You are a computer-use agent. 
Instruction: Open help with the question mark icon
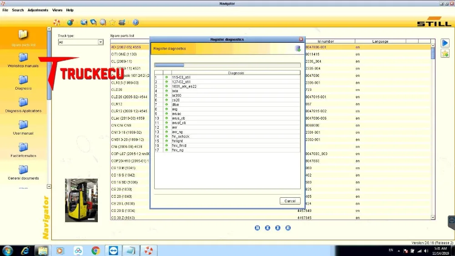click(136, 22)
